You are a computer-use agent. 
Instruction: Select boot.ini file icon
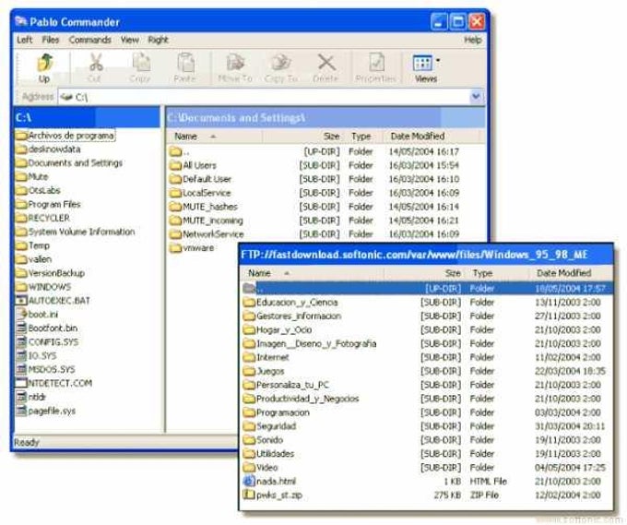pyautogui.click(x=21, y=315)
